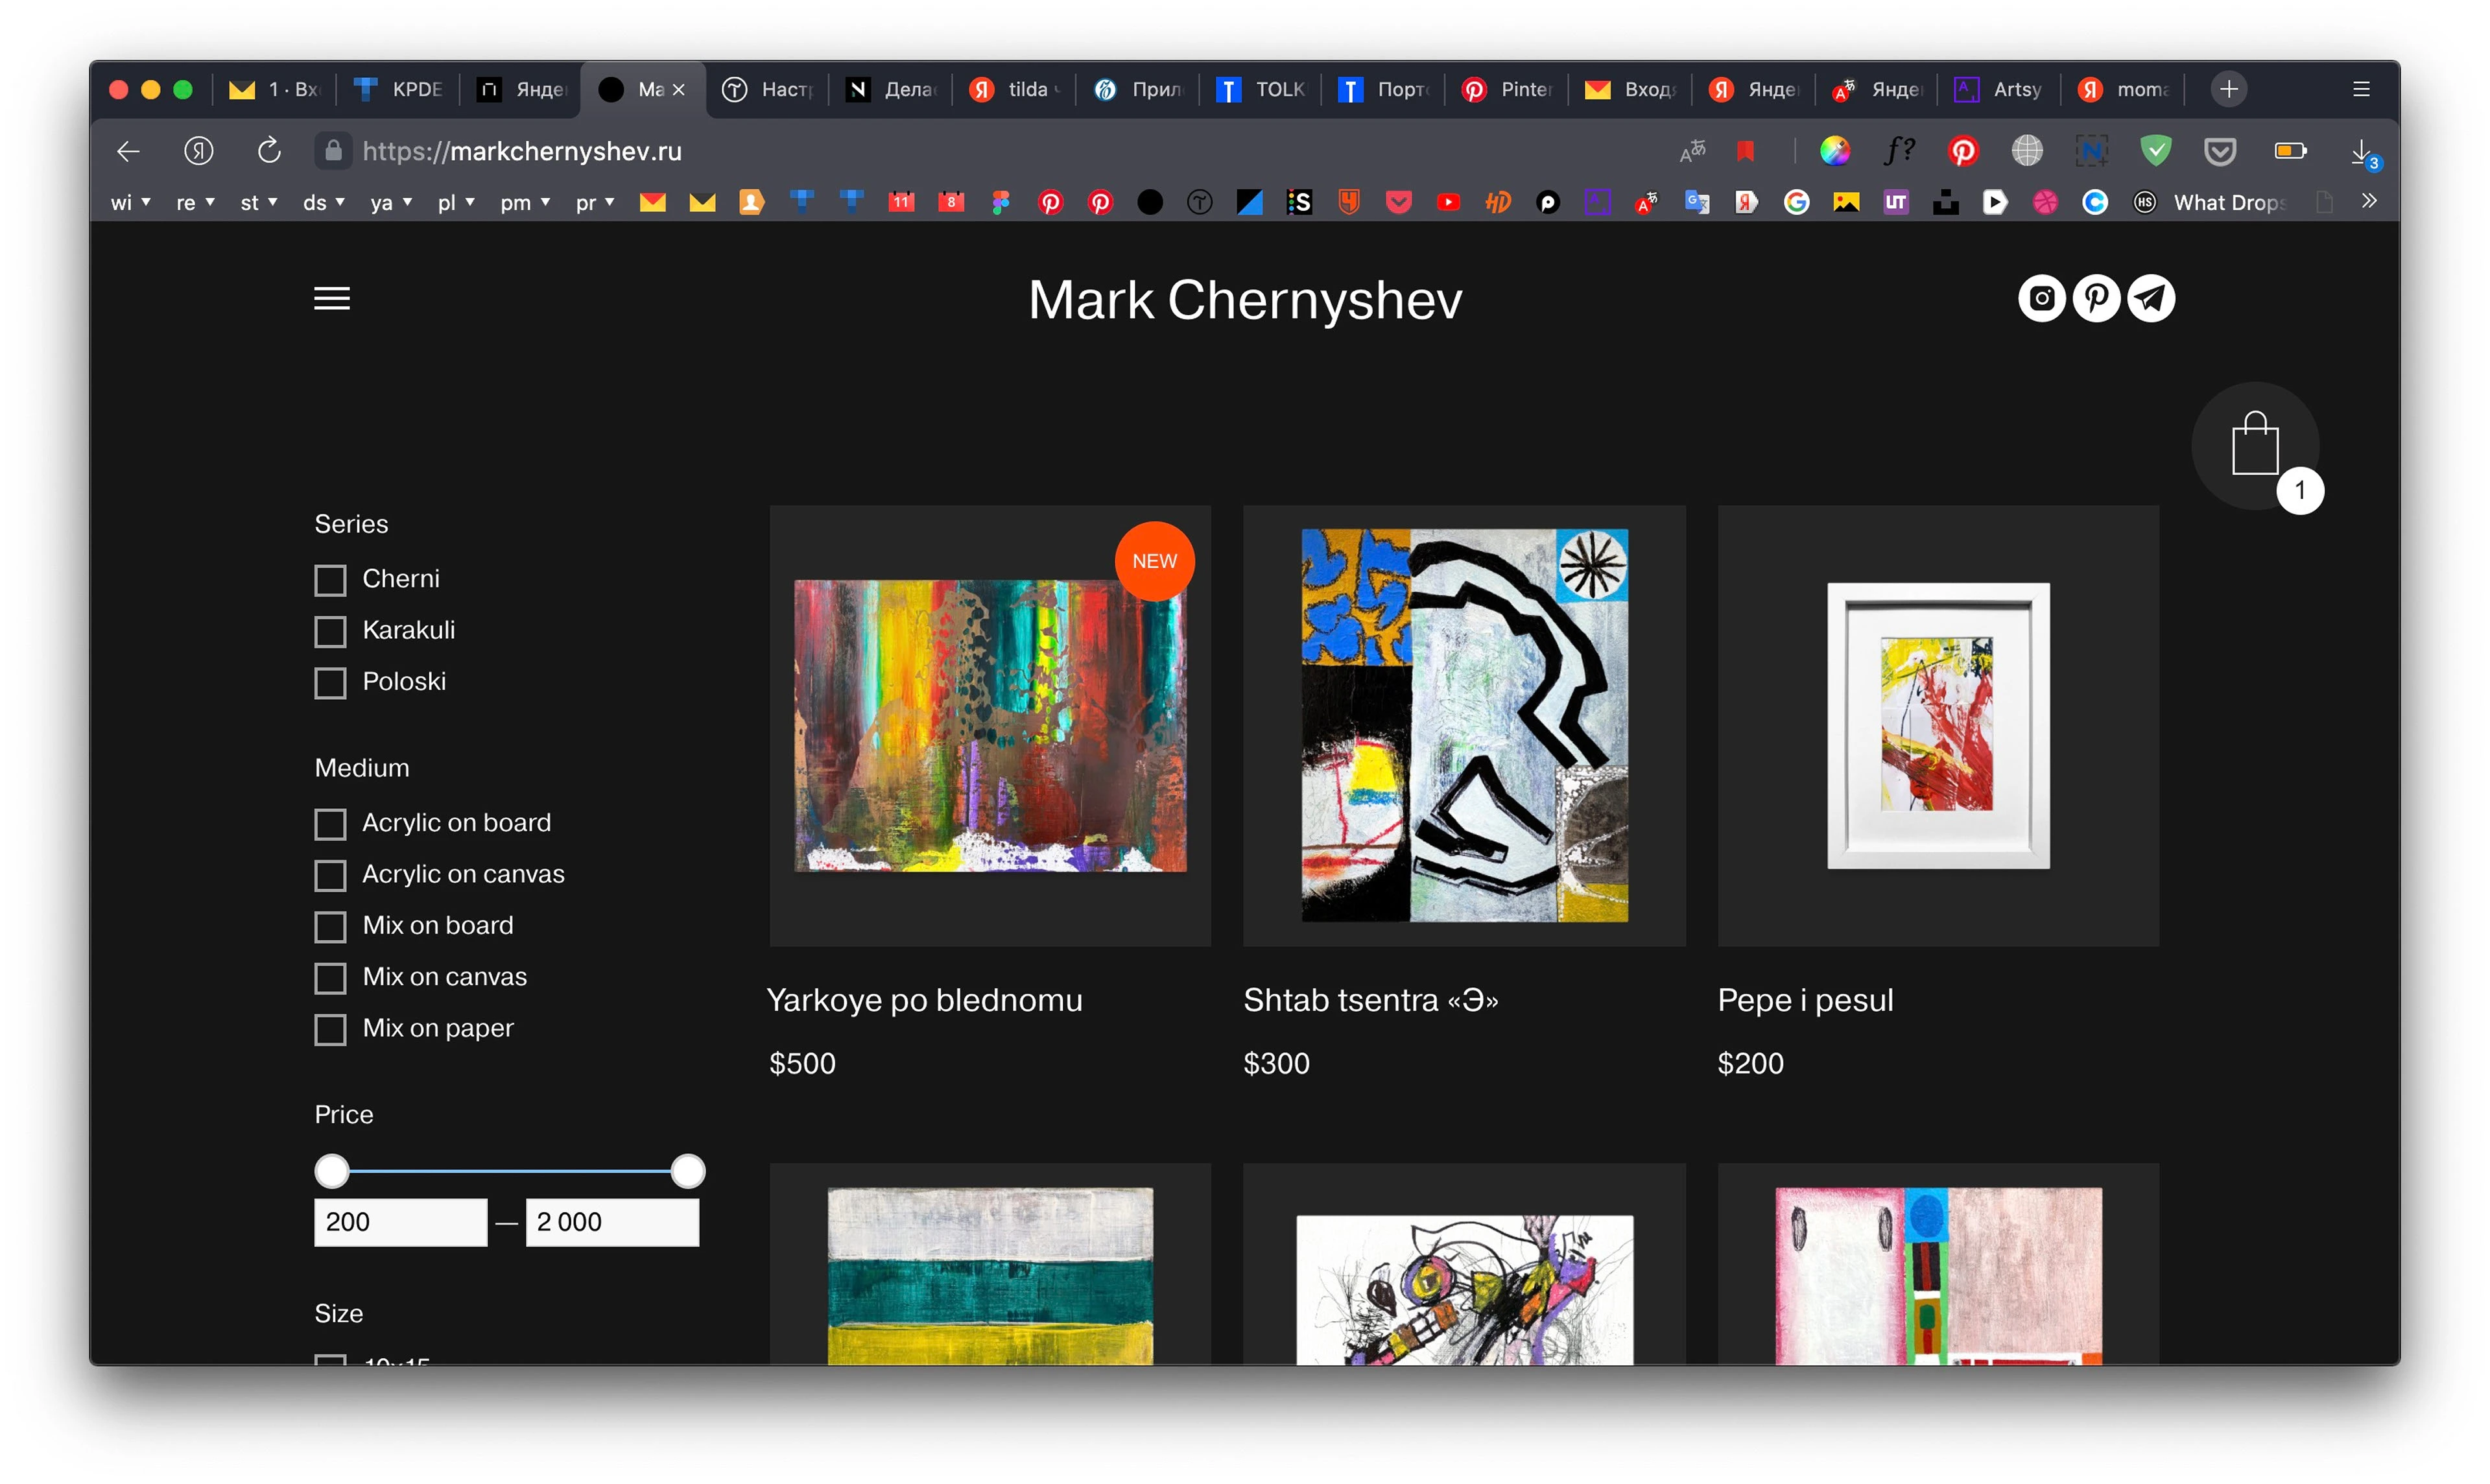
Task: Click the maximum price slider handle
Action: (x=688, y=1170)
